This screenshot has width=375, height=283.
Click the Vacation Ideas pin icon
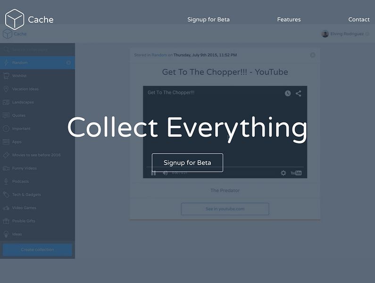pyautogui.click(x=6, y=89)
